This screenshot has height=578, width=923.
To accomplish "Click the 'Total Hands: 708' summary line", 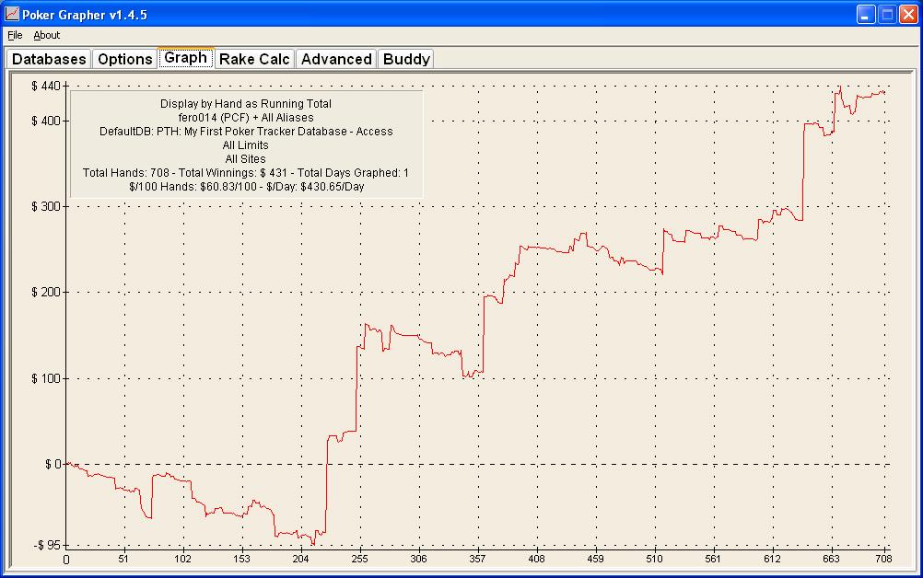I will pyautogui.click(x=245, y=173).
